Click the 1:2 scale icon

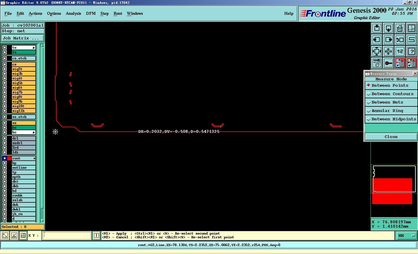click(x=400, y=51)
